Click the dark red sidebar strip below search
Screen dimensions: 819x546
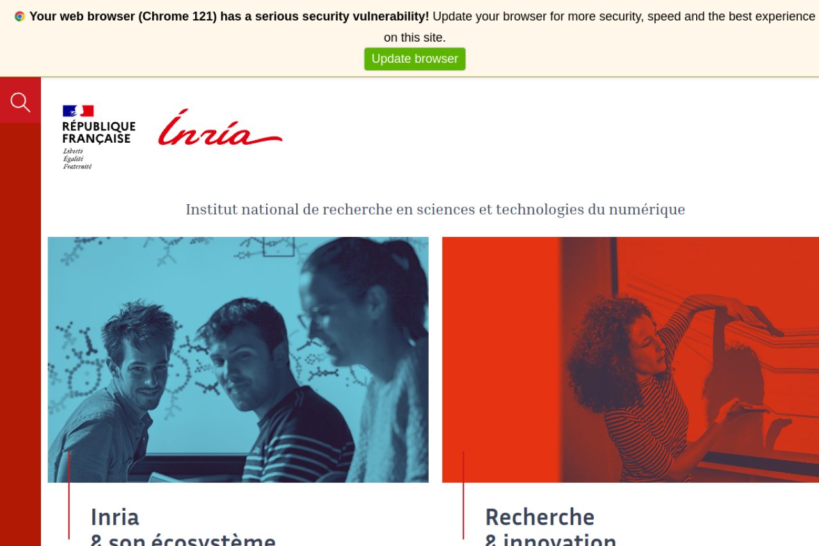tap(20, 334)
